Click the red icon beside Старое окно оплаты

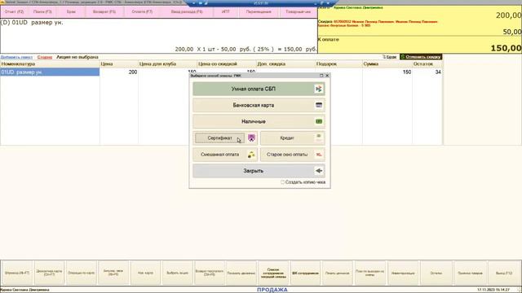pyautogui.click(x=319, y=154)
